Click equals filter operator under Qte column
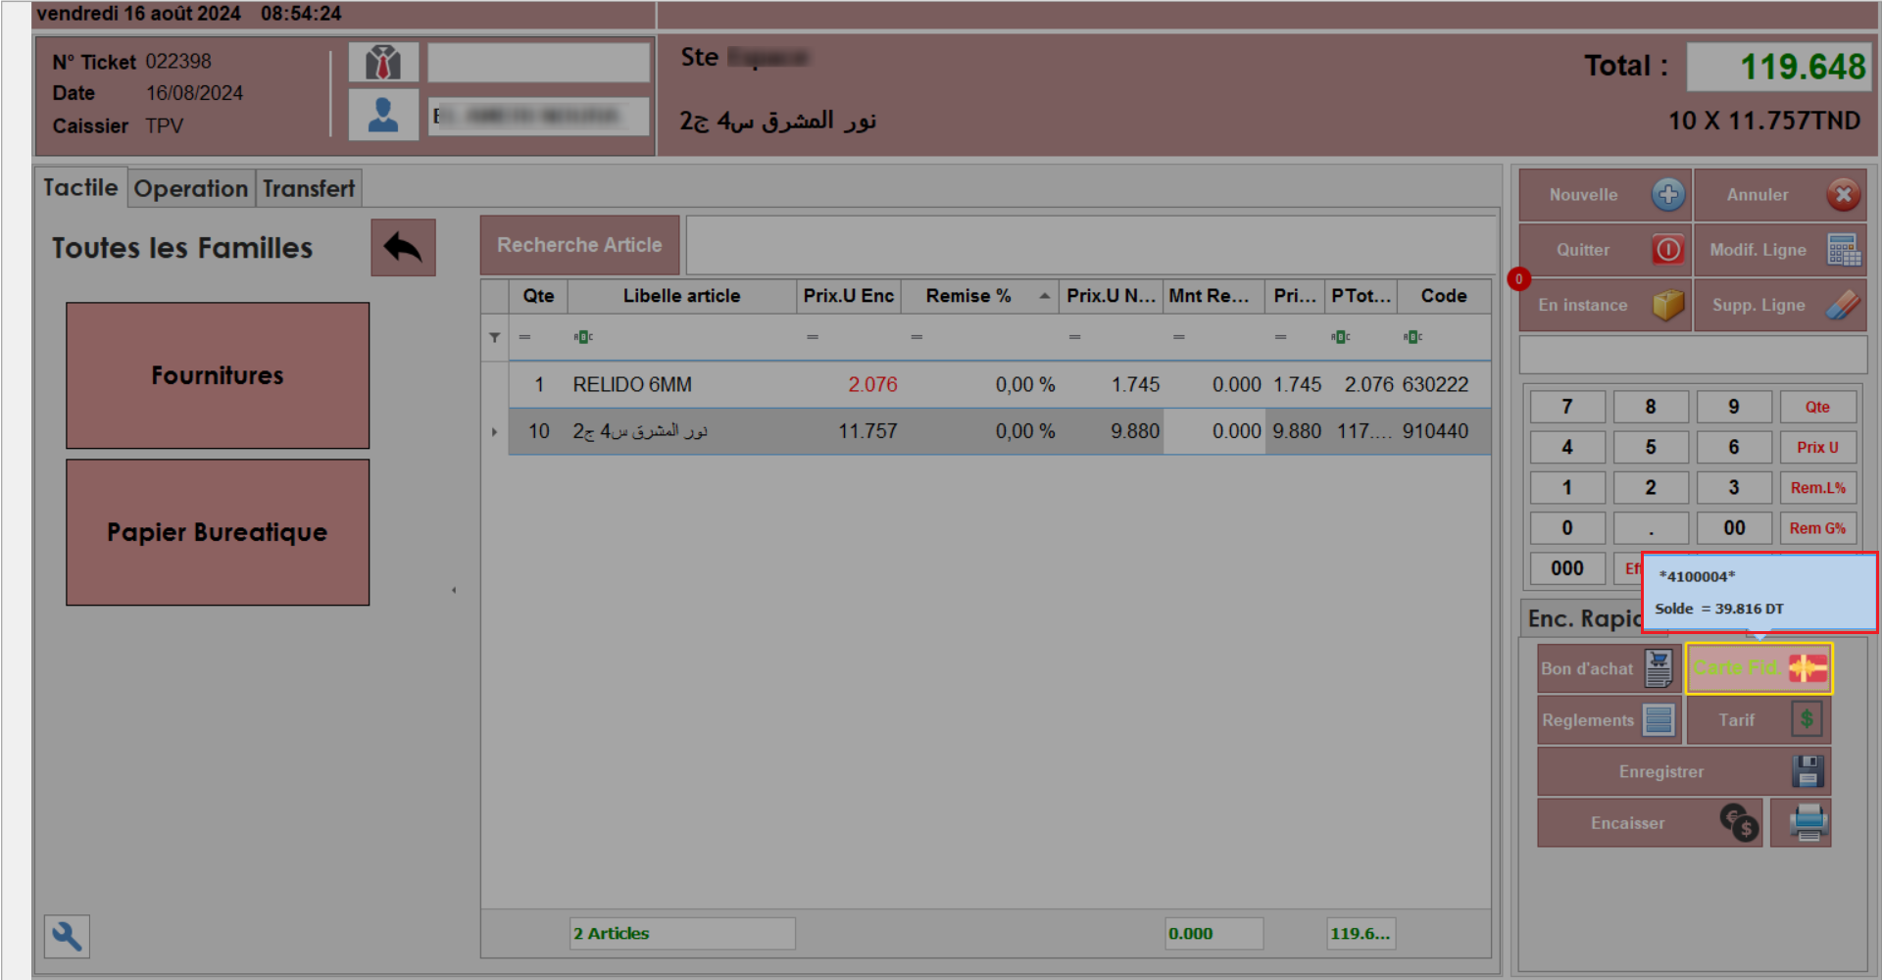Viewport: 1882px width, 980px height. [524, 337]
